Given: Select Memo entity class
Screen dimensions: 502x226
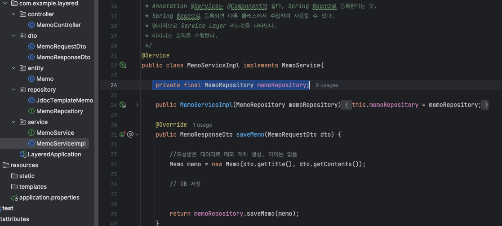Looking at the screenshot, I should [x=45, y=79].
